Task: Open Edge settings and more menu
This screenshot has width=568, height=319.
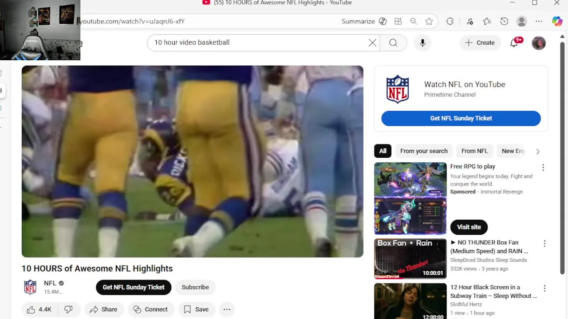Action: [539, 21]
